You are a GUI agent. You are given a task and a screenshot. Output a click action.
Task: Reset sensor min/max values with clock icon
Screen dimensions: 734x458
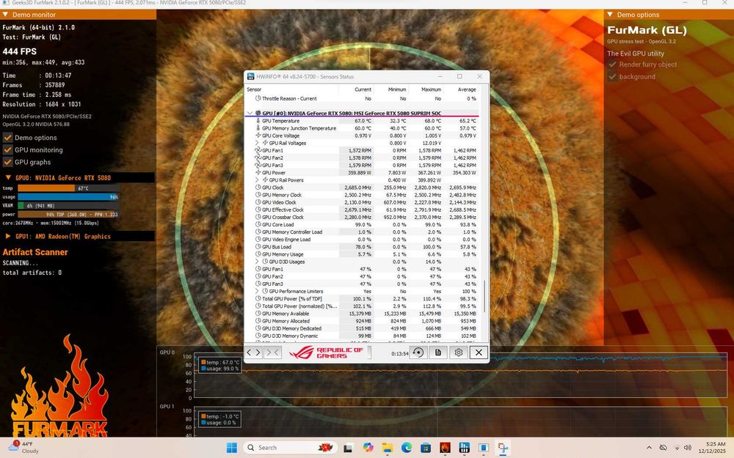[418, 352]
